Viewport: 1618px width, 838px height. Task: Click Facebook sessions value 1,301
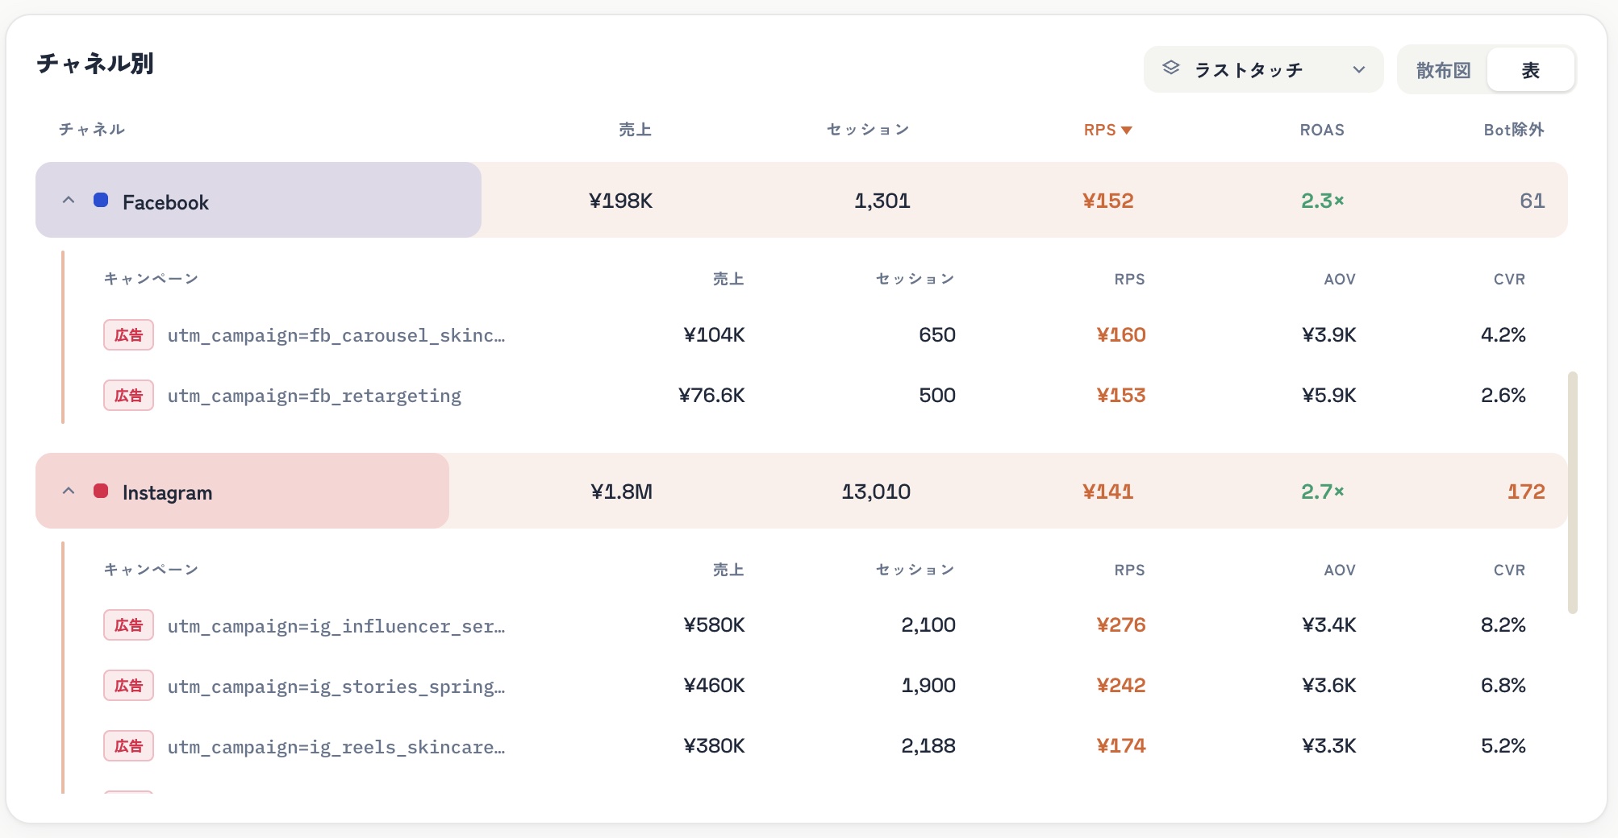point(882,201)
